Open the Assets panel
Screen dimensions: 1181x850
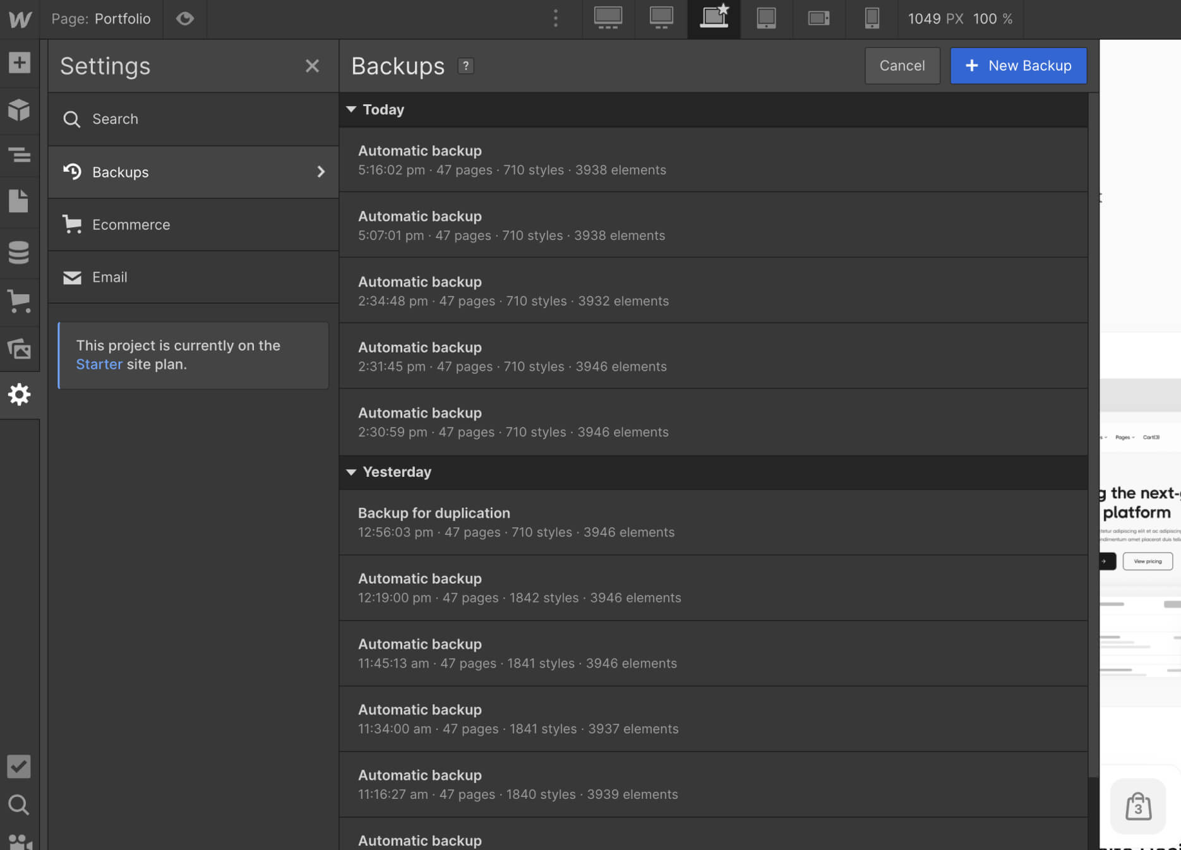20,349
